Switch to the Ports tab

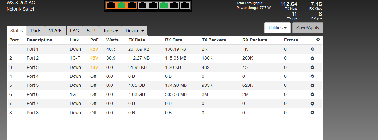[36, 31]
